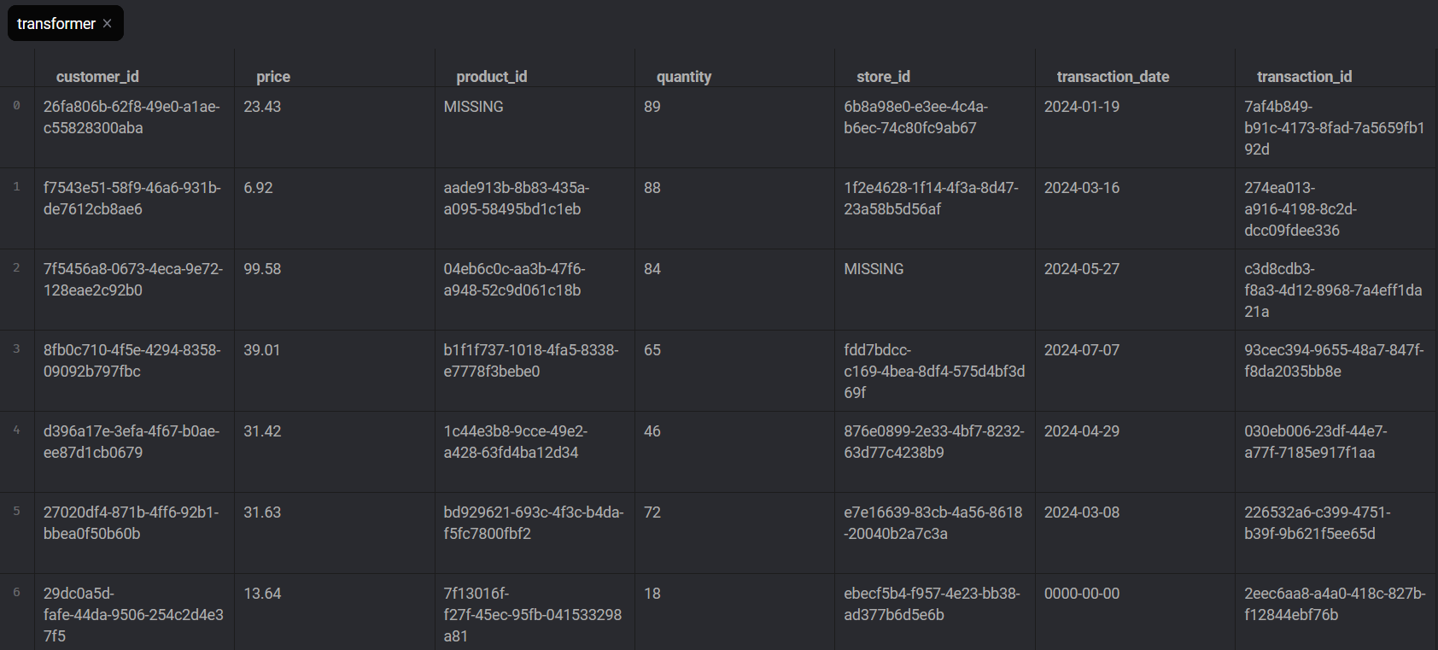
Task: Select the transaction_id column header
Action: (1304, 77)
